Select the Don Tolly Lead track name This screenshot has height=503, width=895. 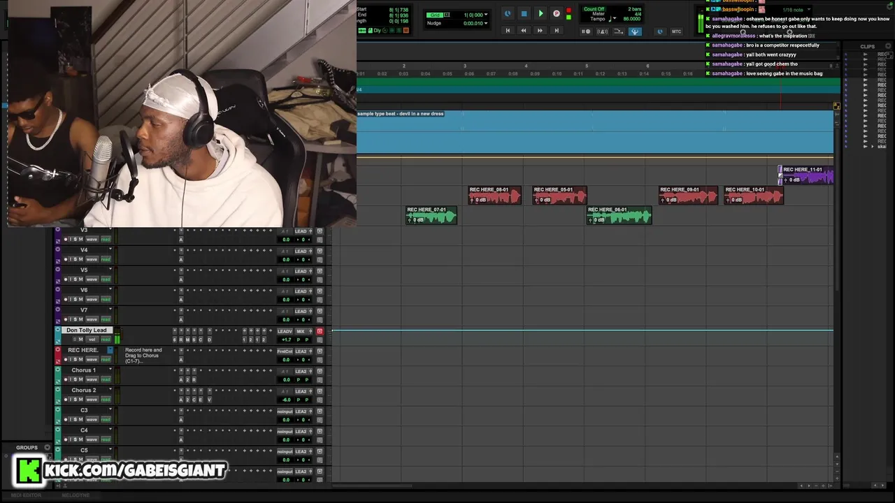(87, 330)
